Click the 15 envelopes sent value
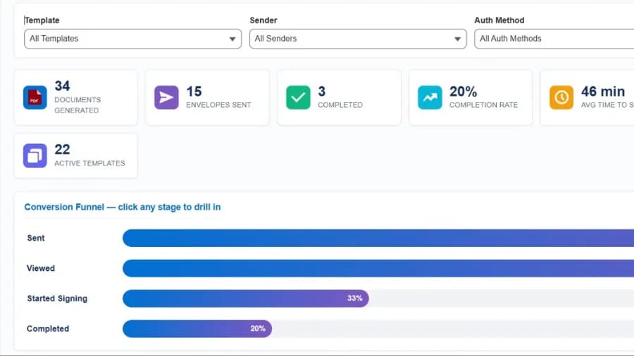The width and height of the screenshot is (634, 356). (x=194, y=91)
